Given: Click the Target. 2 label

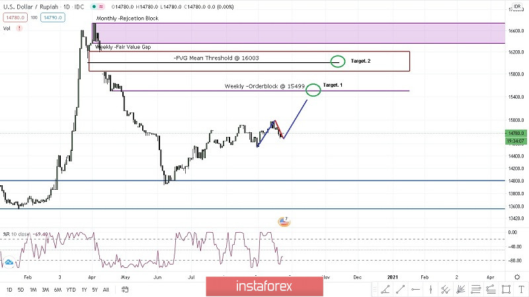Looking at the screenshot, I should click(x=360, y=61).
